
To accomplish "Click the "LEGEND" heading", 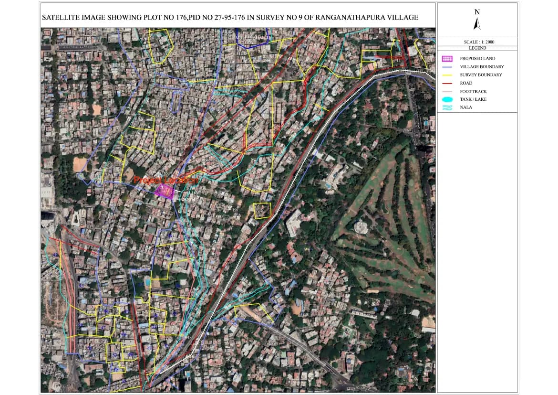I will pos(477,48).
